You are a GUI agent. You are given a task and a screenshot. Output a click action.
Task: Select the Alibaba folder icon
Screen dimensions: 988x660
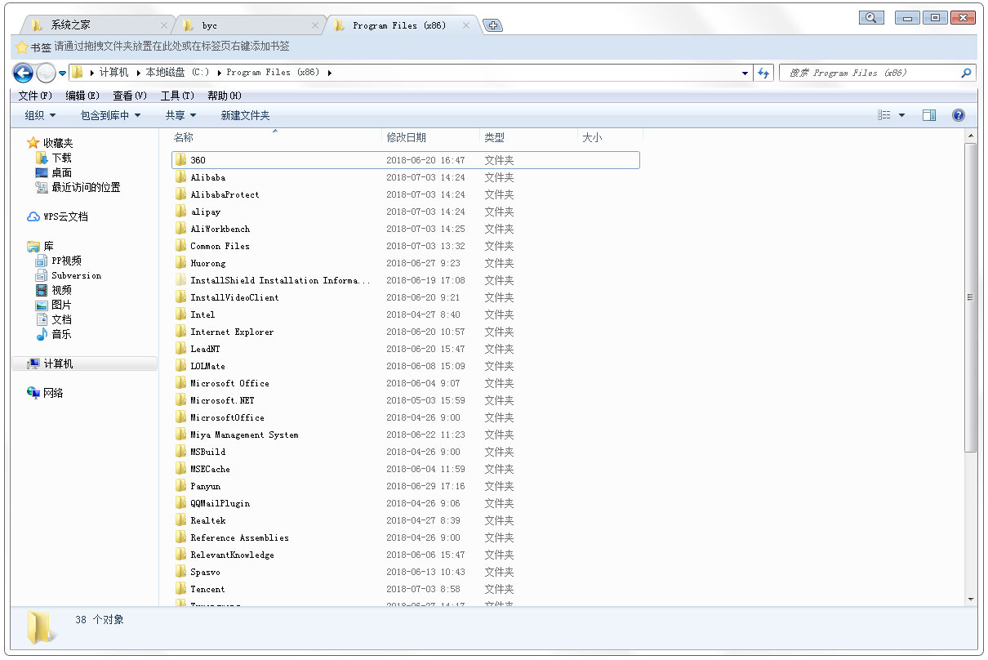pyautogui.click(x=181, y=177)
